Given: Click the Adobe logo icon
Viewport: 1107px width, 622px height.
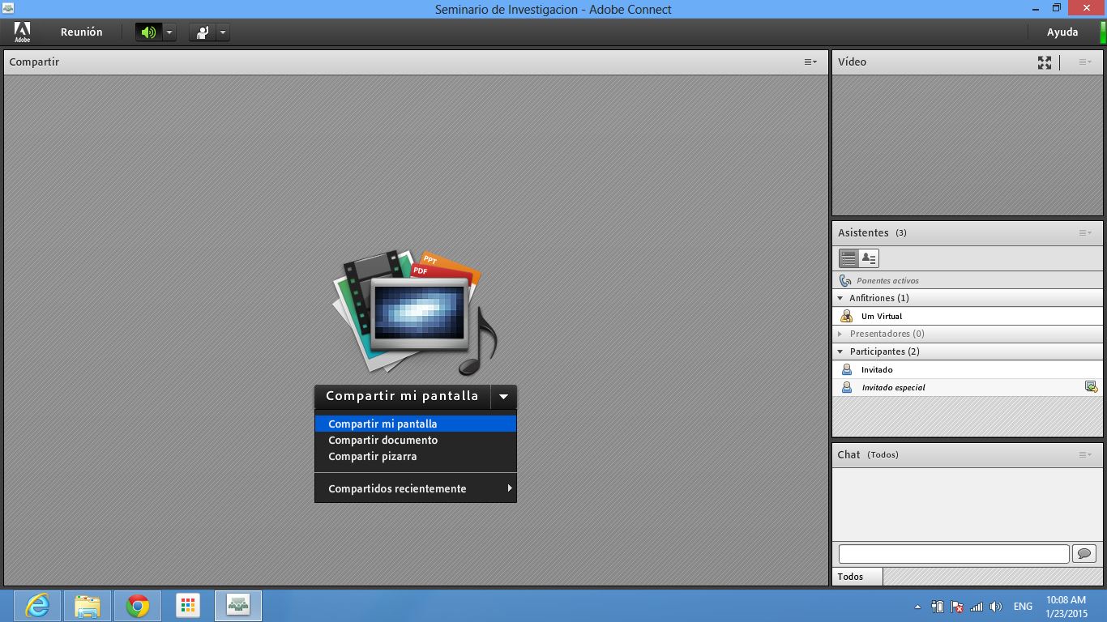Looking at the screenshot, I should pyautogui.click(x=23, y=32).
